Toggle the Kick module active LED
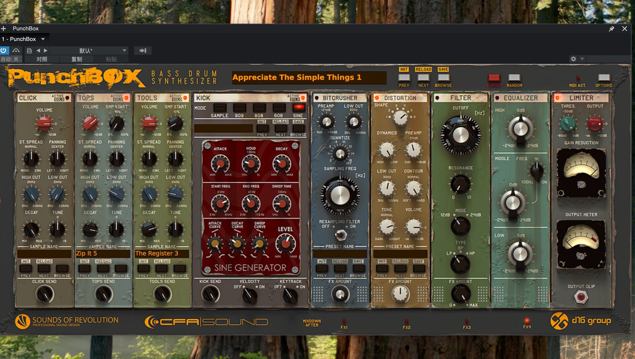This screenshot has height=359, width=635. [x=303, y=98]
